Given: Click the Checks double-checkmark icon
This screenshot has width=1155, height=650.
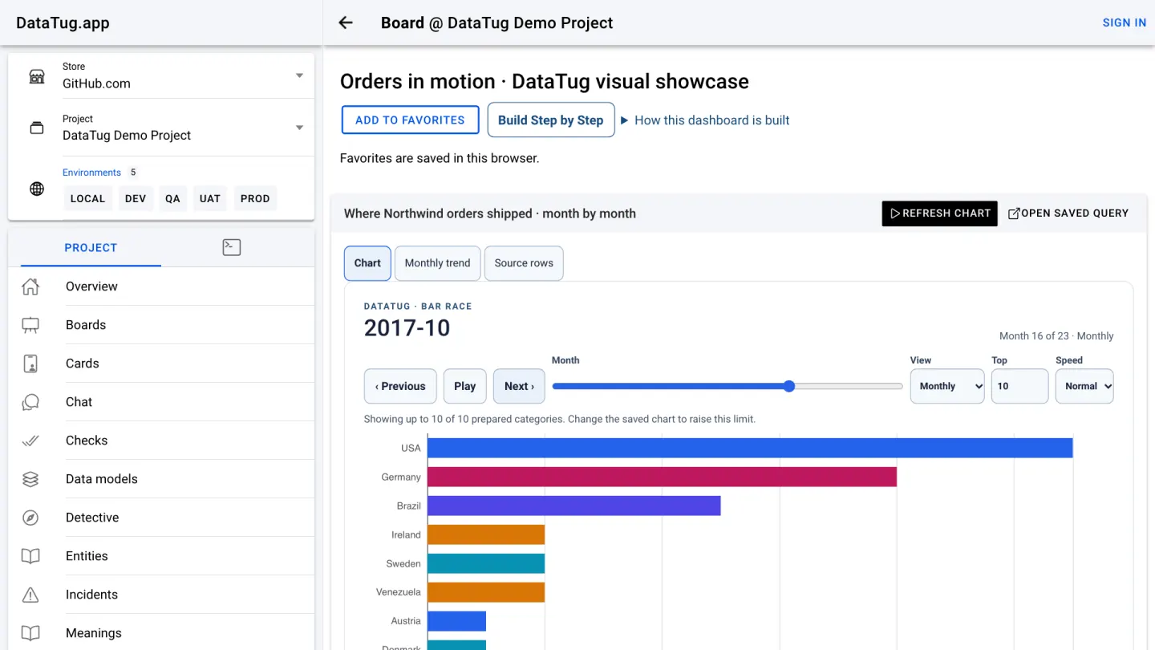Looking at the screenshot, I should pos(30,441).
